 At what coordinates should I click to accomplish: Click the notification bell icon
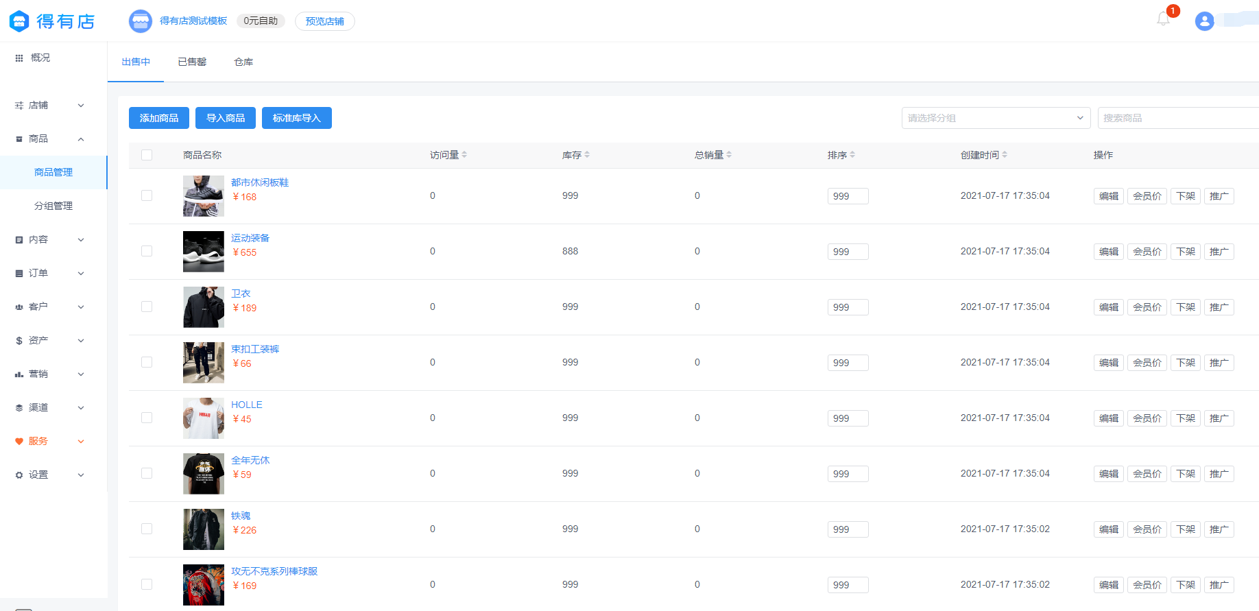pos(1163,19)
